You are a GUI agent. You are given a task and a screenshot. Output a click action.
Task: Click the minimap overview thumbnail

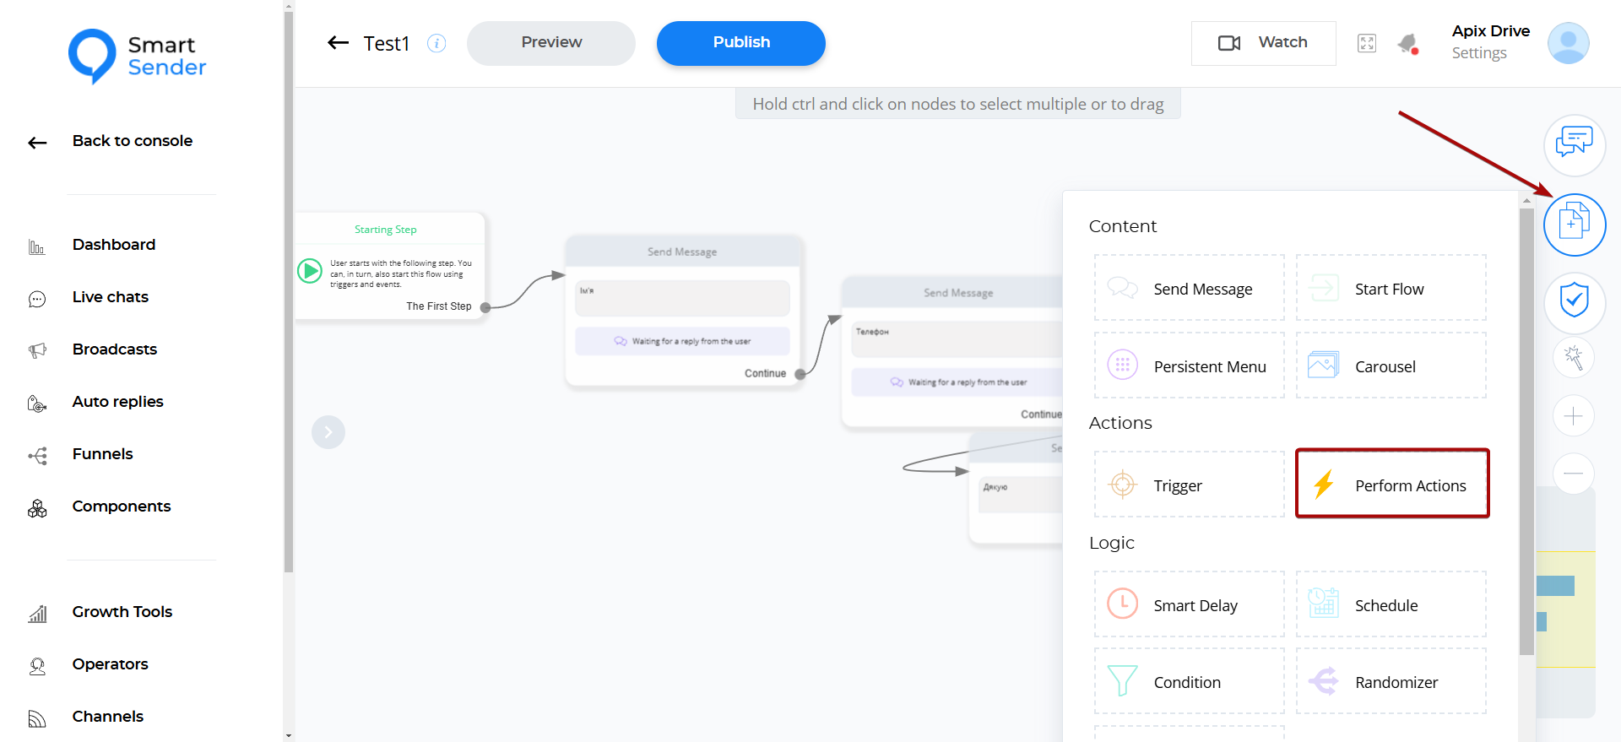coord(1566,604)
